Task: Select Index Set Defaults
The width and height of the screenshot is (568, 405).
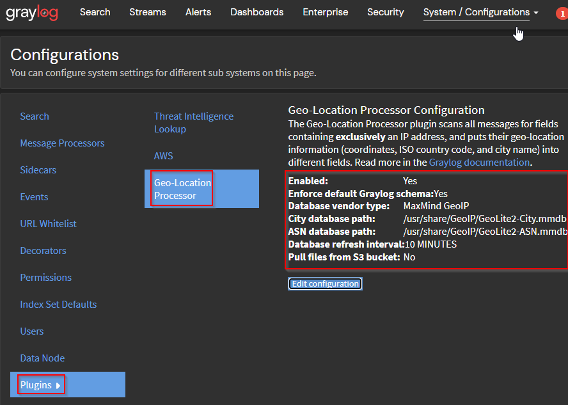Action: [x=58, y=304]
